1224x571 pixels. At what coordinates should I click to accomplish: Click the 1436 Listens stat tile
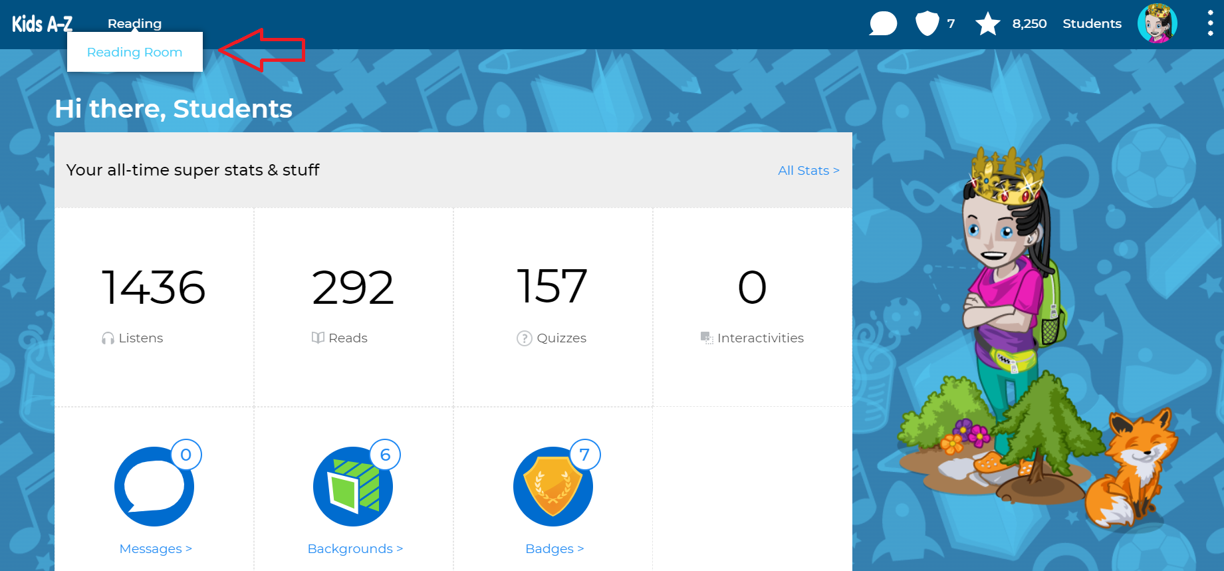click(x=154, y=306)
